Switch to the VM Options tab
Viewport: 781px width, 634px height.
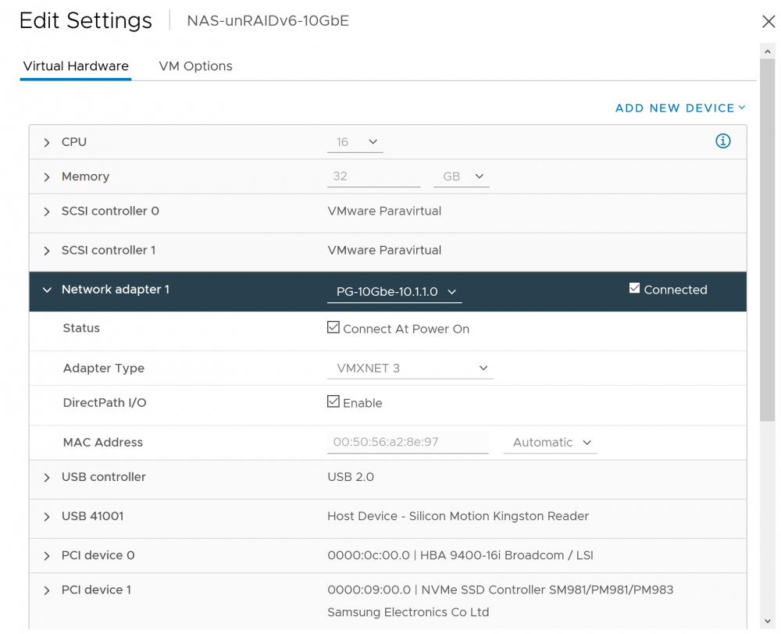point(195,66)
